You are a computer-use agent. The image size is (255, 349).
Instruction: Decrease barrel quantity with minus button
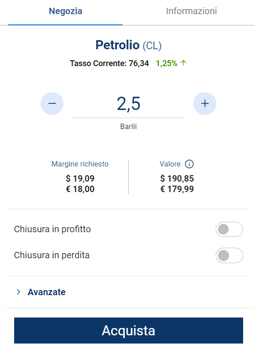[x=52, y=104]
